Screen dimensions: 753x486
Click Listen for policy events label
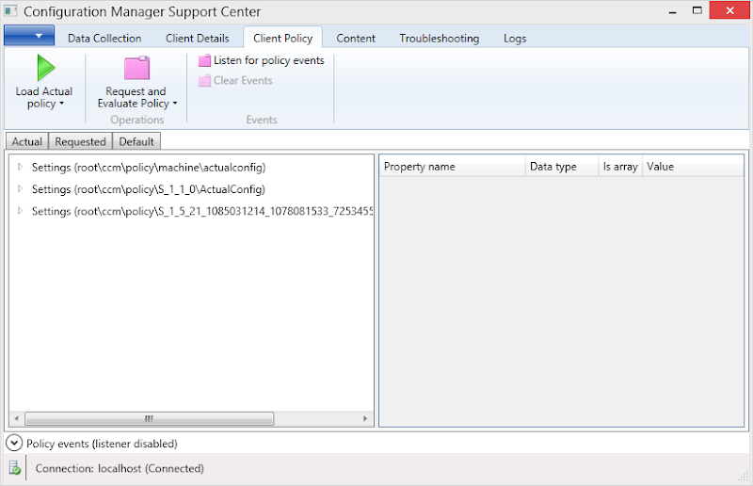269,60
